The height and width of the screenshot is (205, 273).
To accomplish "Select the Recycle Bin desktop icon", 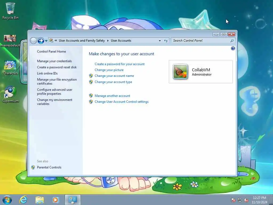I will [10, 11].
